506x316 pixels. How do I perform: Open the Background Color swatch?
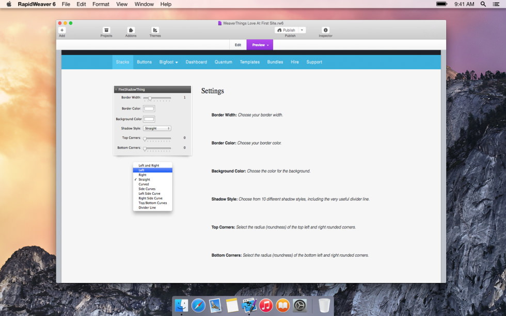(x=149, y=119)
